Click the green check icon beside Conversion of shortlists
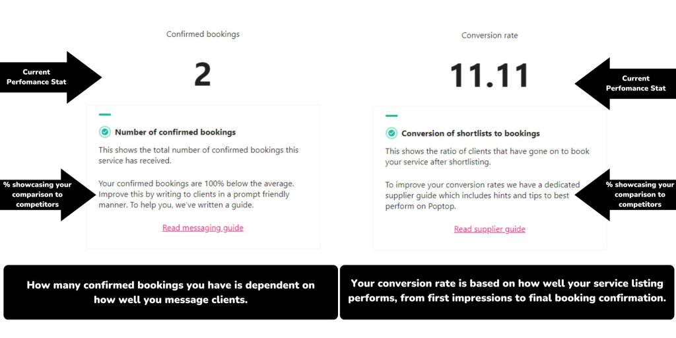This screenshot has height=338, width=676. [391, 133]
